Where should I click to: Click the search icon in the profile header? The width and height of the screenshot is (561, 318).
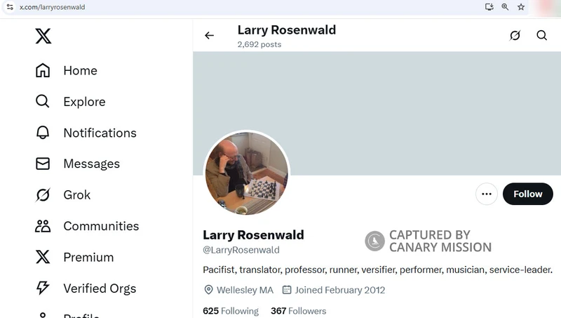(x=541, y=36)
